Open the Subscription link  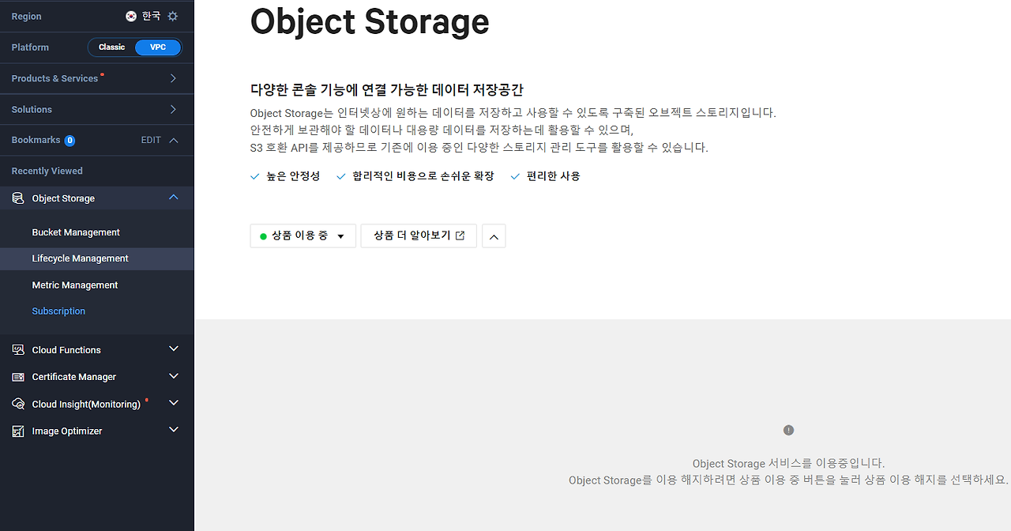[58, 311]
